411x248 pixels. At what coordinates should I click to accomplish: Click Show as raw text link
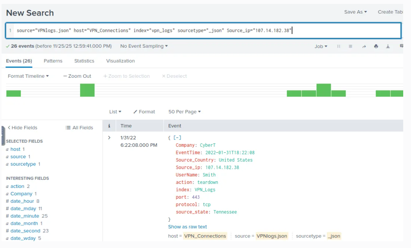pos(188,227)
